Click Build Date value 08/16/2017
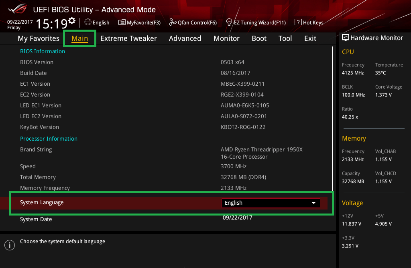 click(235, 73)
